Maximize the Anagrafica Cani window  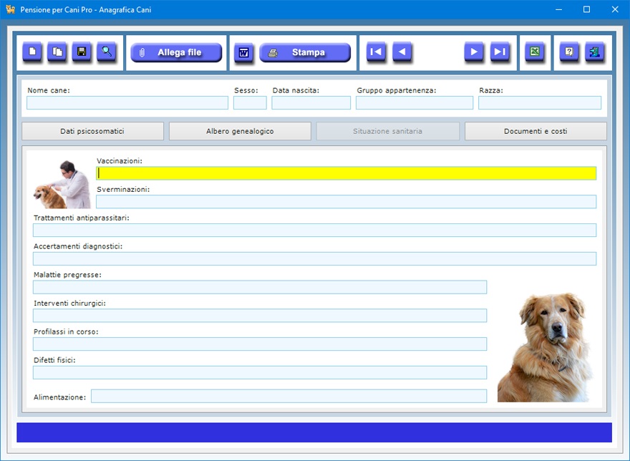[x=586, y=9]
